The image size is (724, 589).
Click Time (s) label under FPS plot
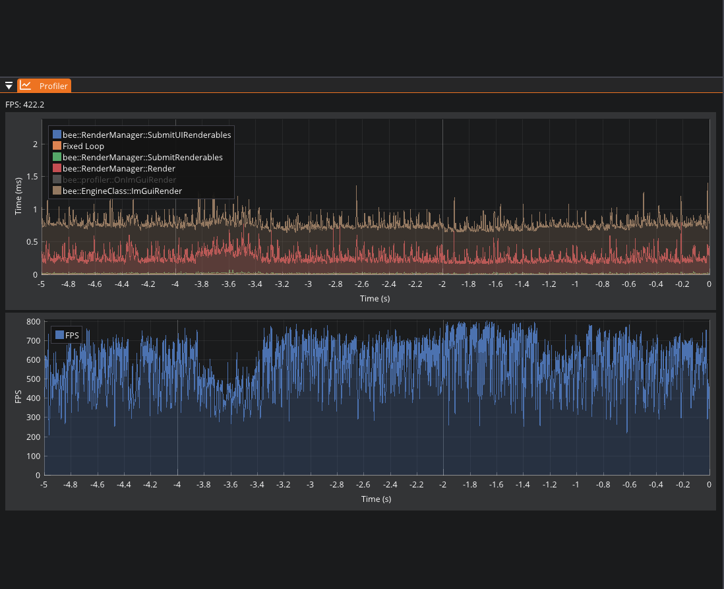[x=376, y=499]
